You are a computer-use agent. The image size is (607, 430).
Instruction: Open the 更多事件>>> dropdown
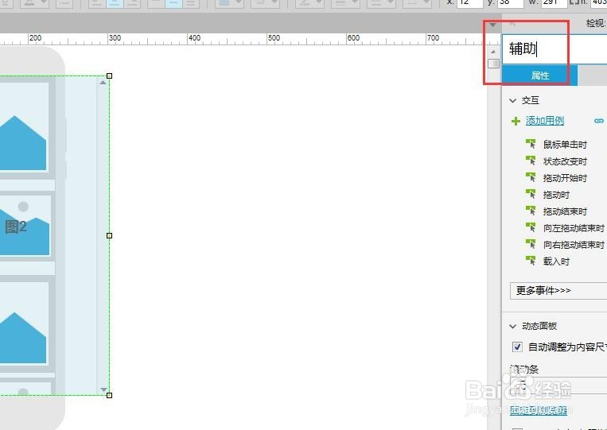[x=558, y=290]
